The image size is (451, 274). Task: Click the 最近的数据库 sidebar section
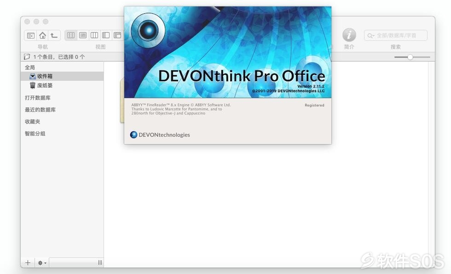pyautogui.click(x=40, y=110)
